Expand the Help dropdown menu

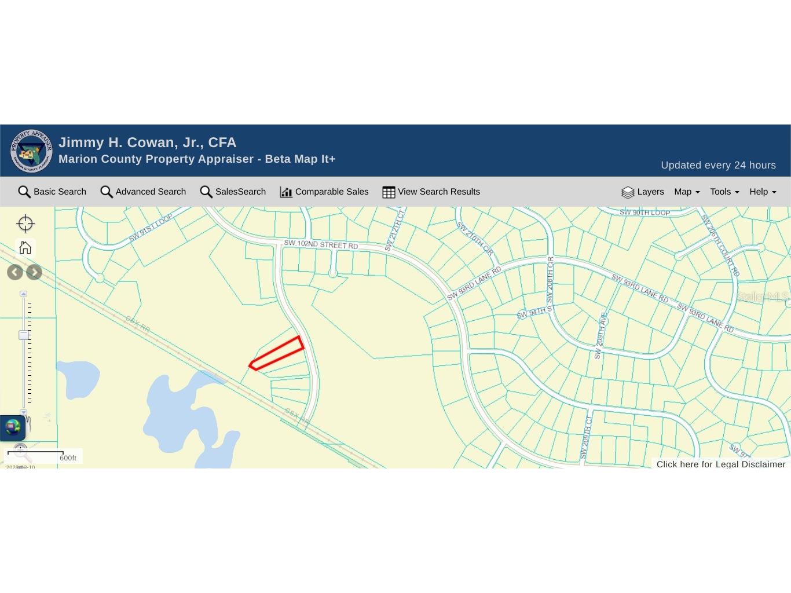tap(763, 192)
